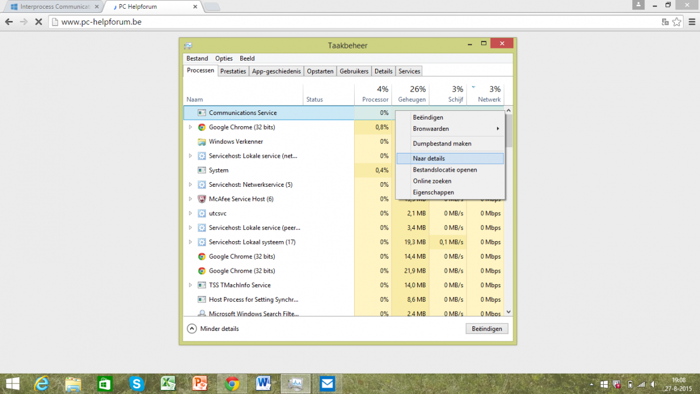Expand Google Chrome (32 bits) process group

click(x=190, y=127)
